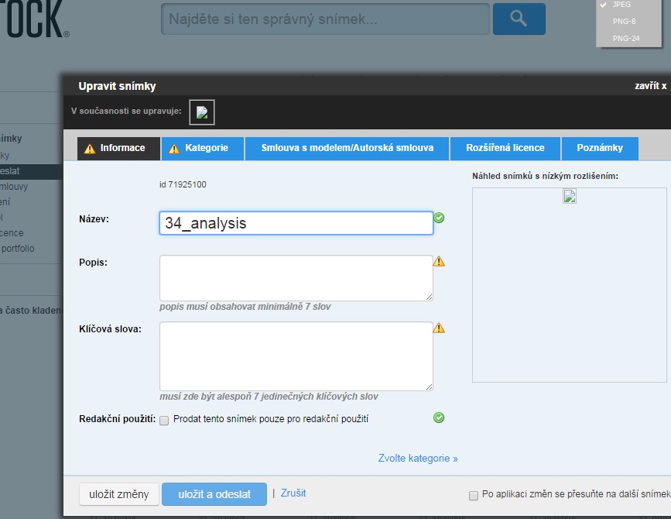The width and height of the screenshot is (671, 519).
Task: Click the portfolio item in left sidebar
Action: point(18,249)
